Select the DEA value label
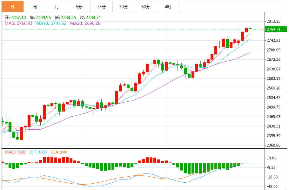289x190 pixels. [x=59, y=152]
